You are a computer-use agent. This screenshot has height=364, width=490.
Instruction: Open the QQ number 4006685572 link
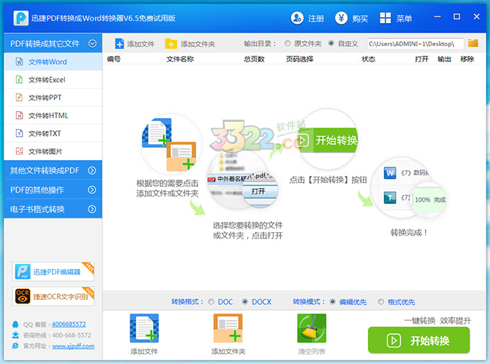(x=68, y=324)
